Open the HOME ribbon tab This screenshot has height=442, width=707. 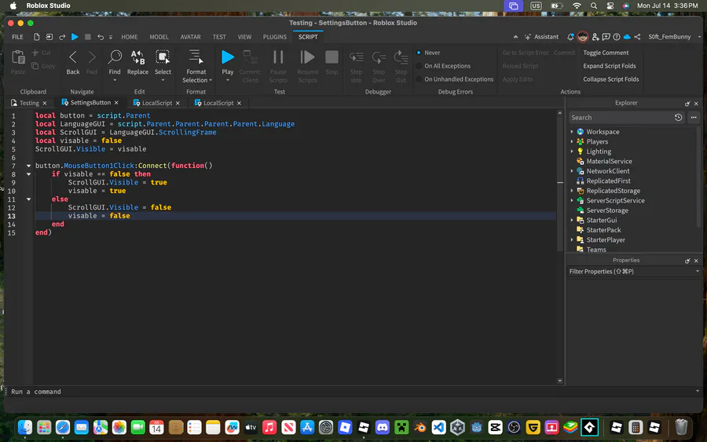pos(130,37)
